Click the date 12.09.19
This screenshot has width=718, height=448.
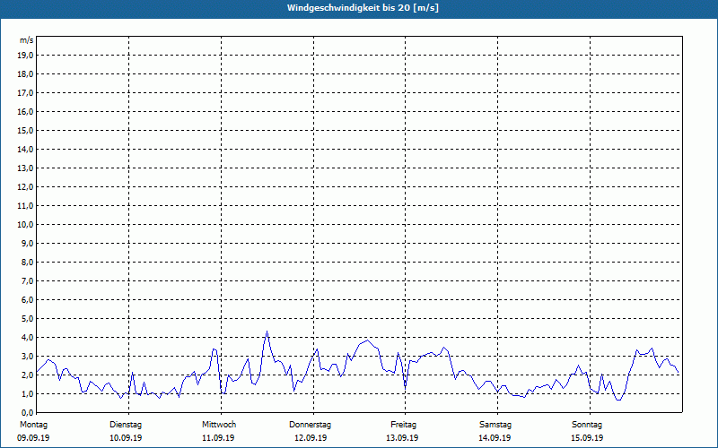point(311,438)
